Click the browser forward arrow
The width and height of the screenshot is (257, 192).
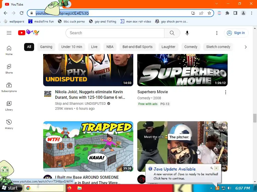pyautogui.click(x=14, y=13)
